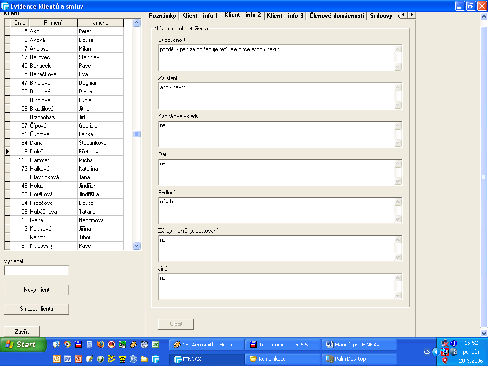488x366 pixels.
Task: Open the yellow telephone quick launch icon
Action: click(122, 359)
